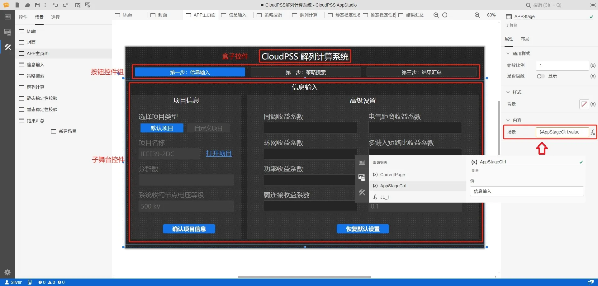Open popup's page list icon
Viewport: 598px width, 286px height.
pyautogui.click(x=362, y=162)
